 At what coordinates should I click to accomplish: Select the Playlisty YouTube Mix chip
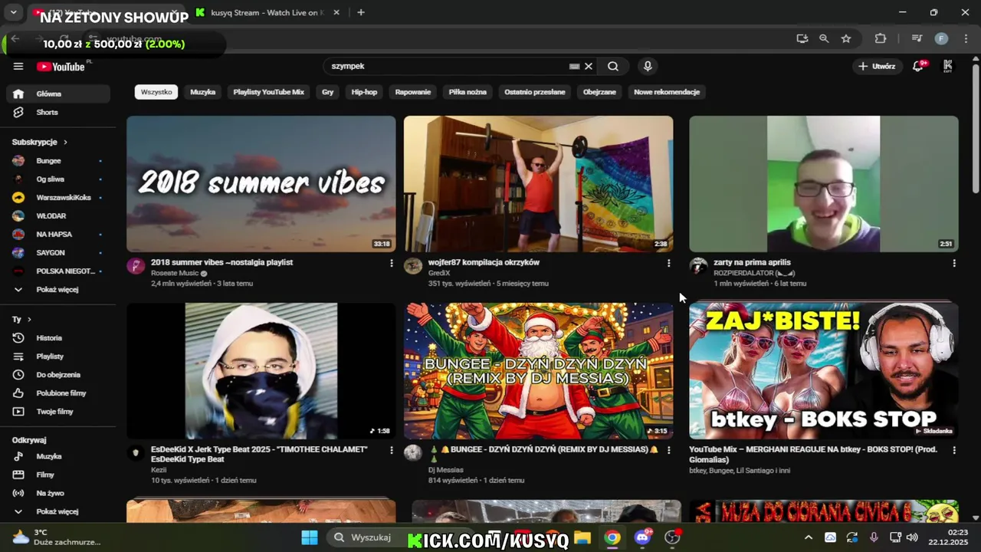(x=269, y=92)
